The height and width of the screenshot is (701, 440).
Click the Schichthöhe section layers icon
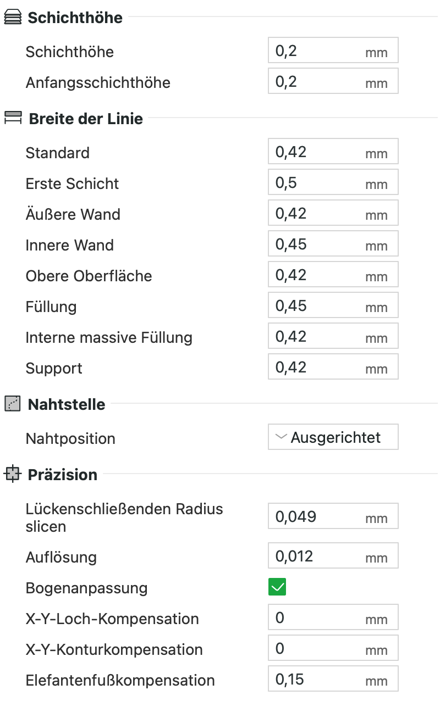point(12,18)
